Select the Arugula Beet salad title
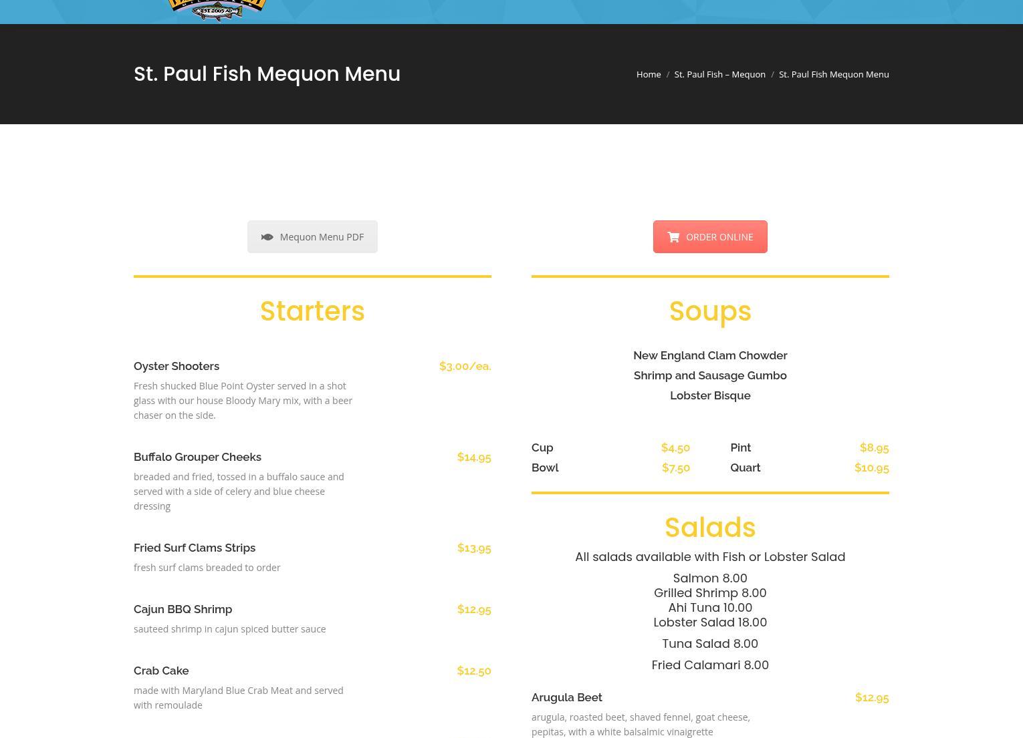The height and width of the screenshot is (738, 1023). pyautogui.click(x=567, y=697)
